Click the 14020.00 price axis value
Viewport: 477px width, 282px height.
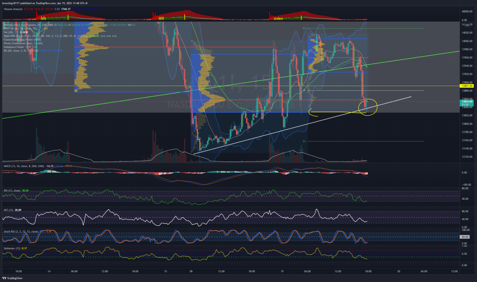tap(467, 33)
